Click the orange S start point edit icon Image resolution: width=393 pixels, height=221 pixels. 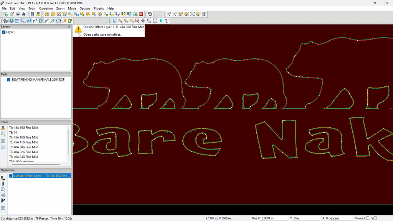click(120, 21)
